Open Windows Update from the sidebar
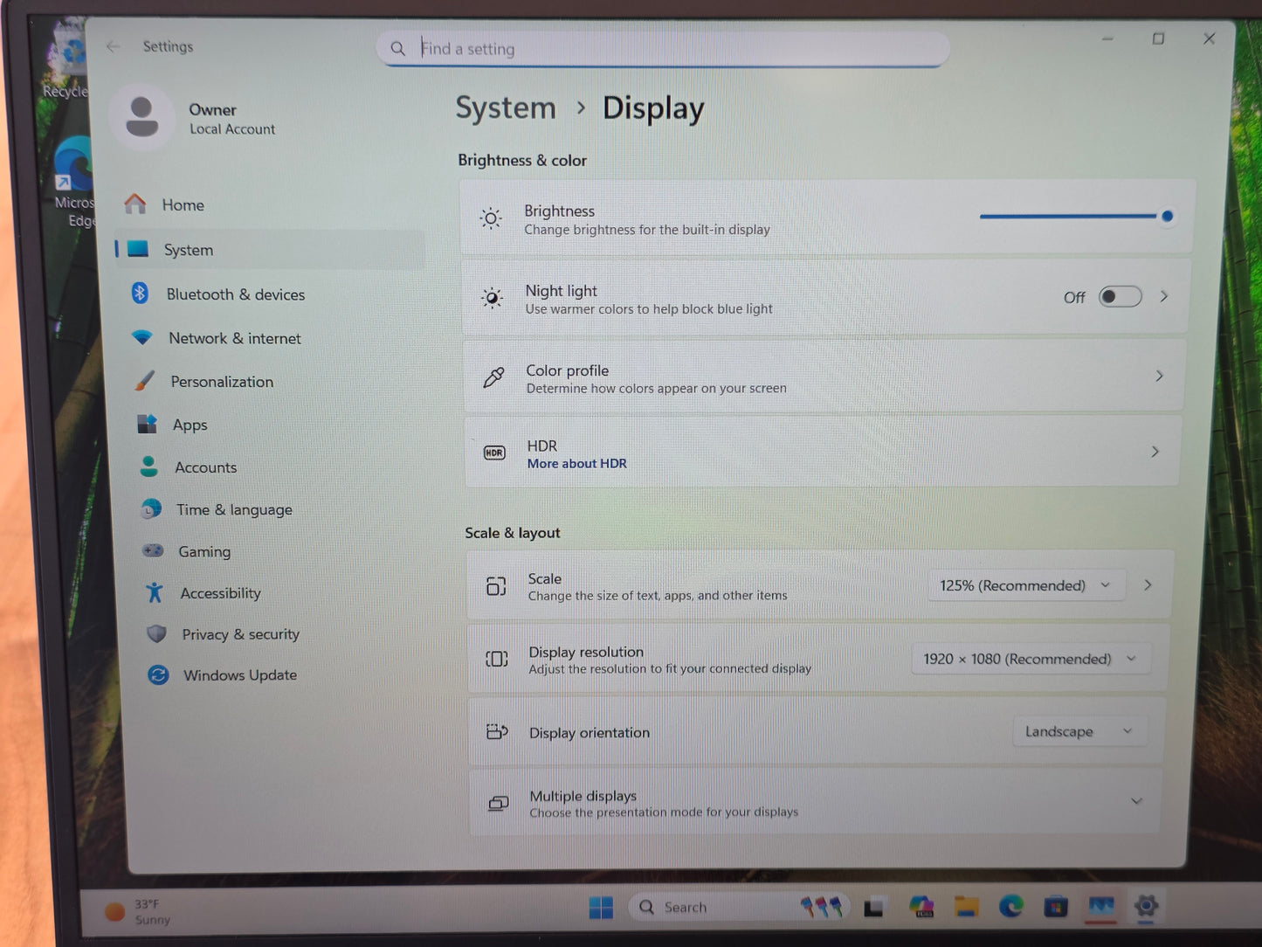 point(239,674)
